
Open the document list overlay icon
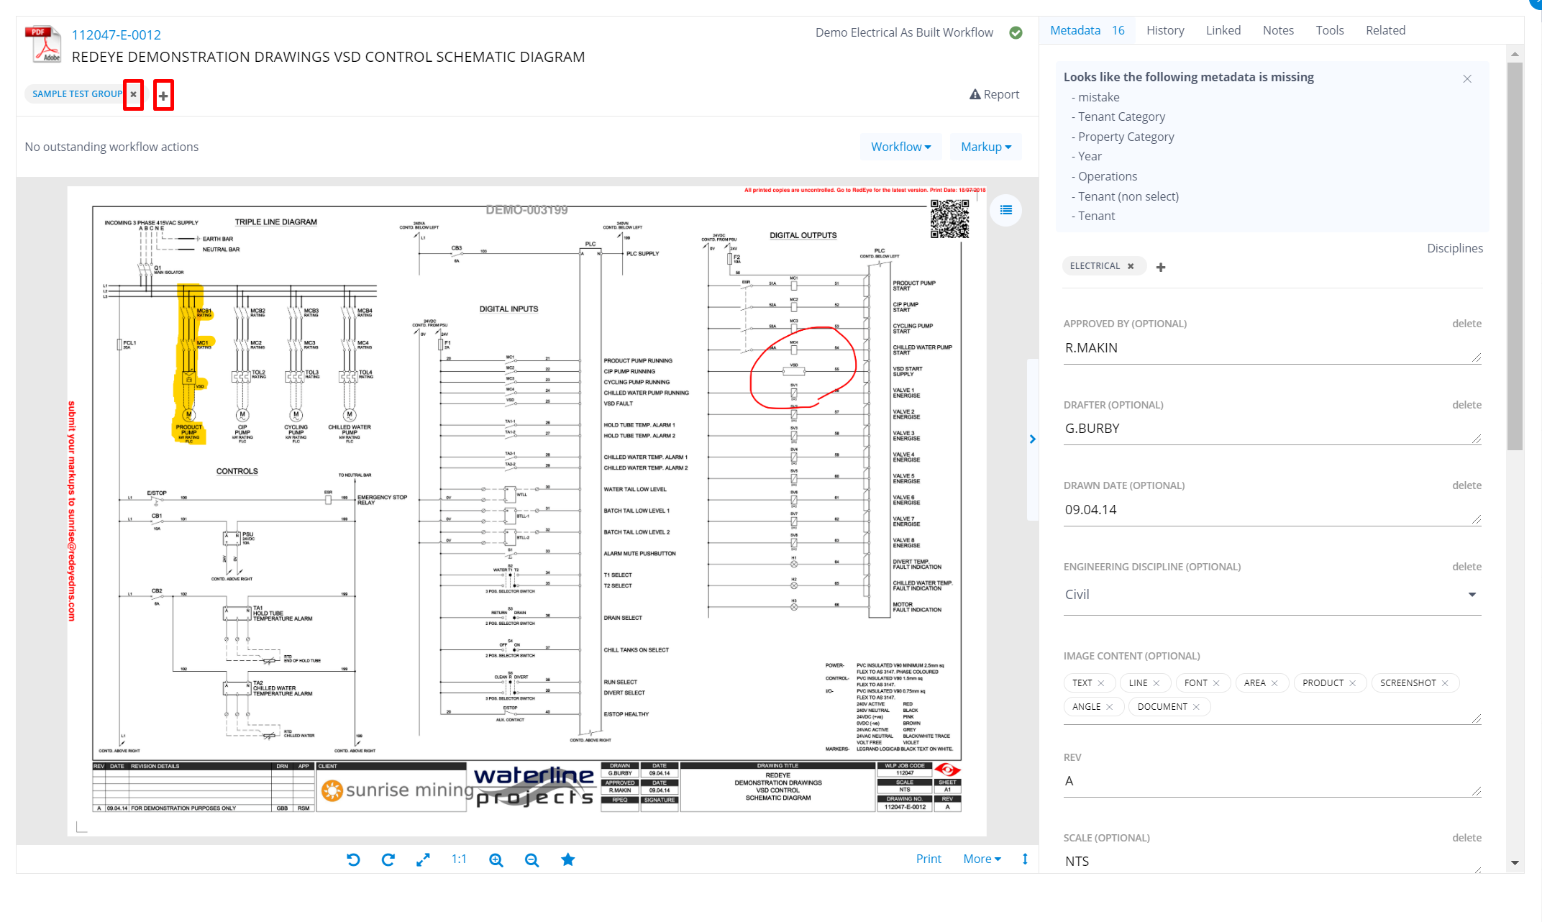(x=1005, y=210)
